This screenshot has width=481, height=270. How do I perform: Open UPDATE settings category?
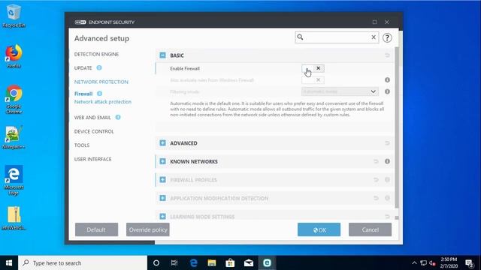tap(83, 68)
